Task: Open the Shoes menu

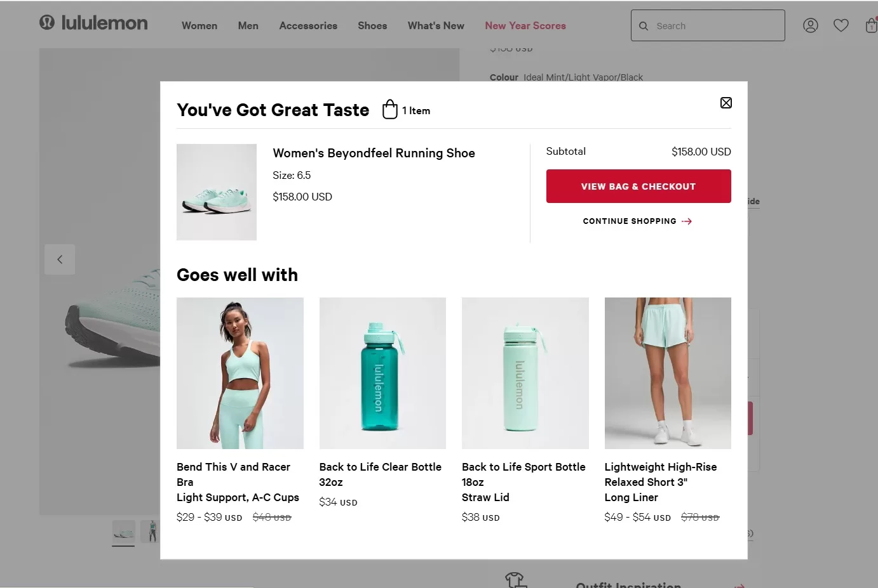Action: pos(372,26)
